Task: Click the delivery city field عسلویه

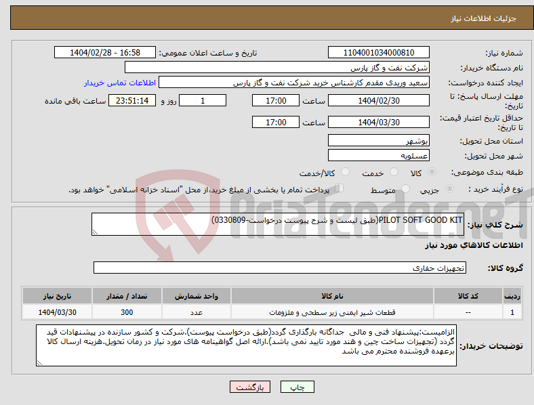Action: point(379,156)
